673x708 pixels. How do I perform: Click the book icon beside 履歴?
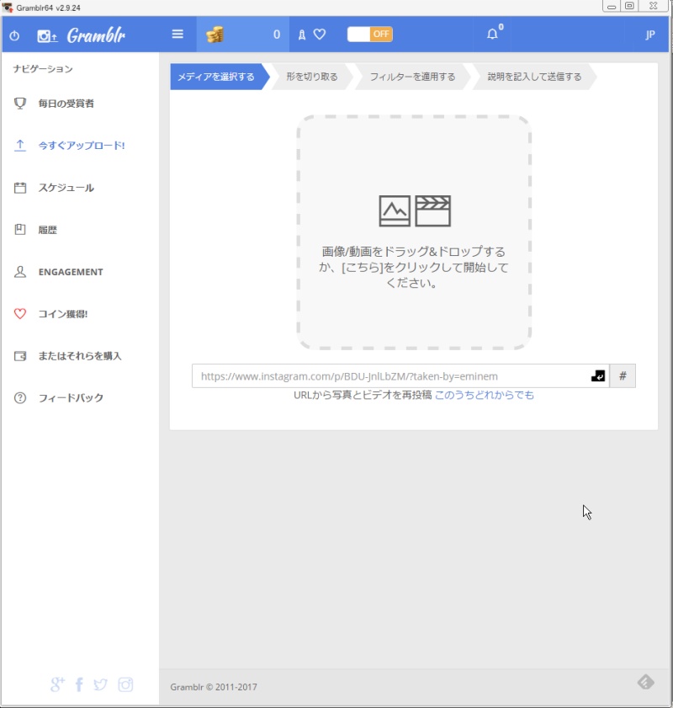tap(20, 229)
